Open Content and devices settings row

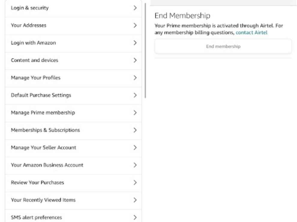pyautogui.click(x=73, y=60)
